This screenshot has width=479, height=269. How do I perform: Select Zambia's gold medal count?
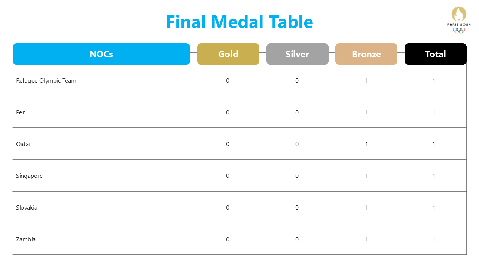point(228,239)
